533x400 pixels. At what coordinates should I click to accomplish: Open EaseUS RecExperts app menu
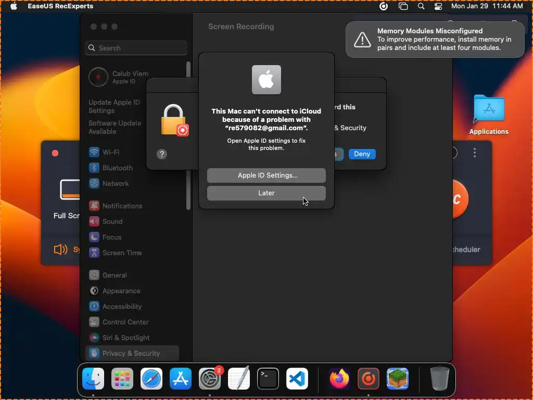coord(60,6)
